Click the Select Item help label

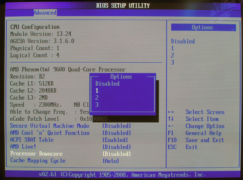202,119
